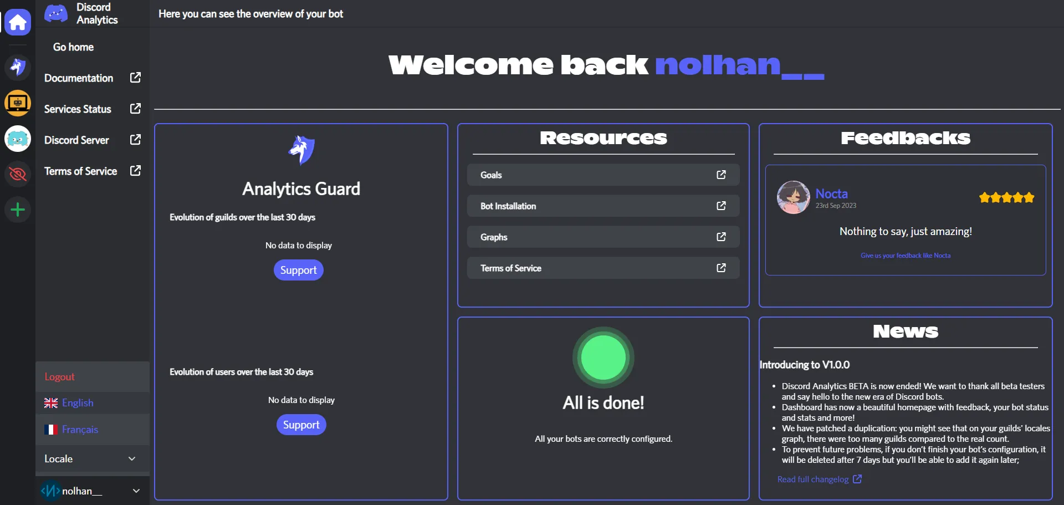The image size is (1064, 505).
Task: Click 'Evolution of users over the last 30 days'
Action: click(x=241, y=372)
